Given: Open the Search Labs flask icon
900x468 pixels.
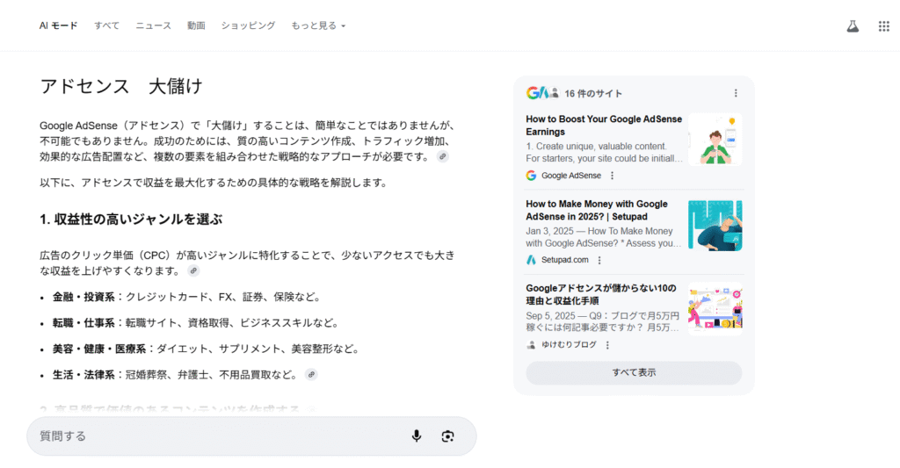Looking at the screenshot, I should tap(852, 26).
